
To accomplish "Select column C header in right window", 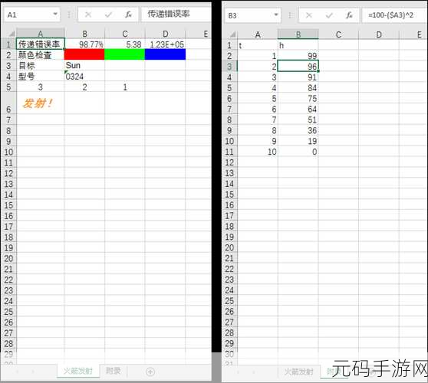I will tap(338, 34).
